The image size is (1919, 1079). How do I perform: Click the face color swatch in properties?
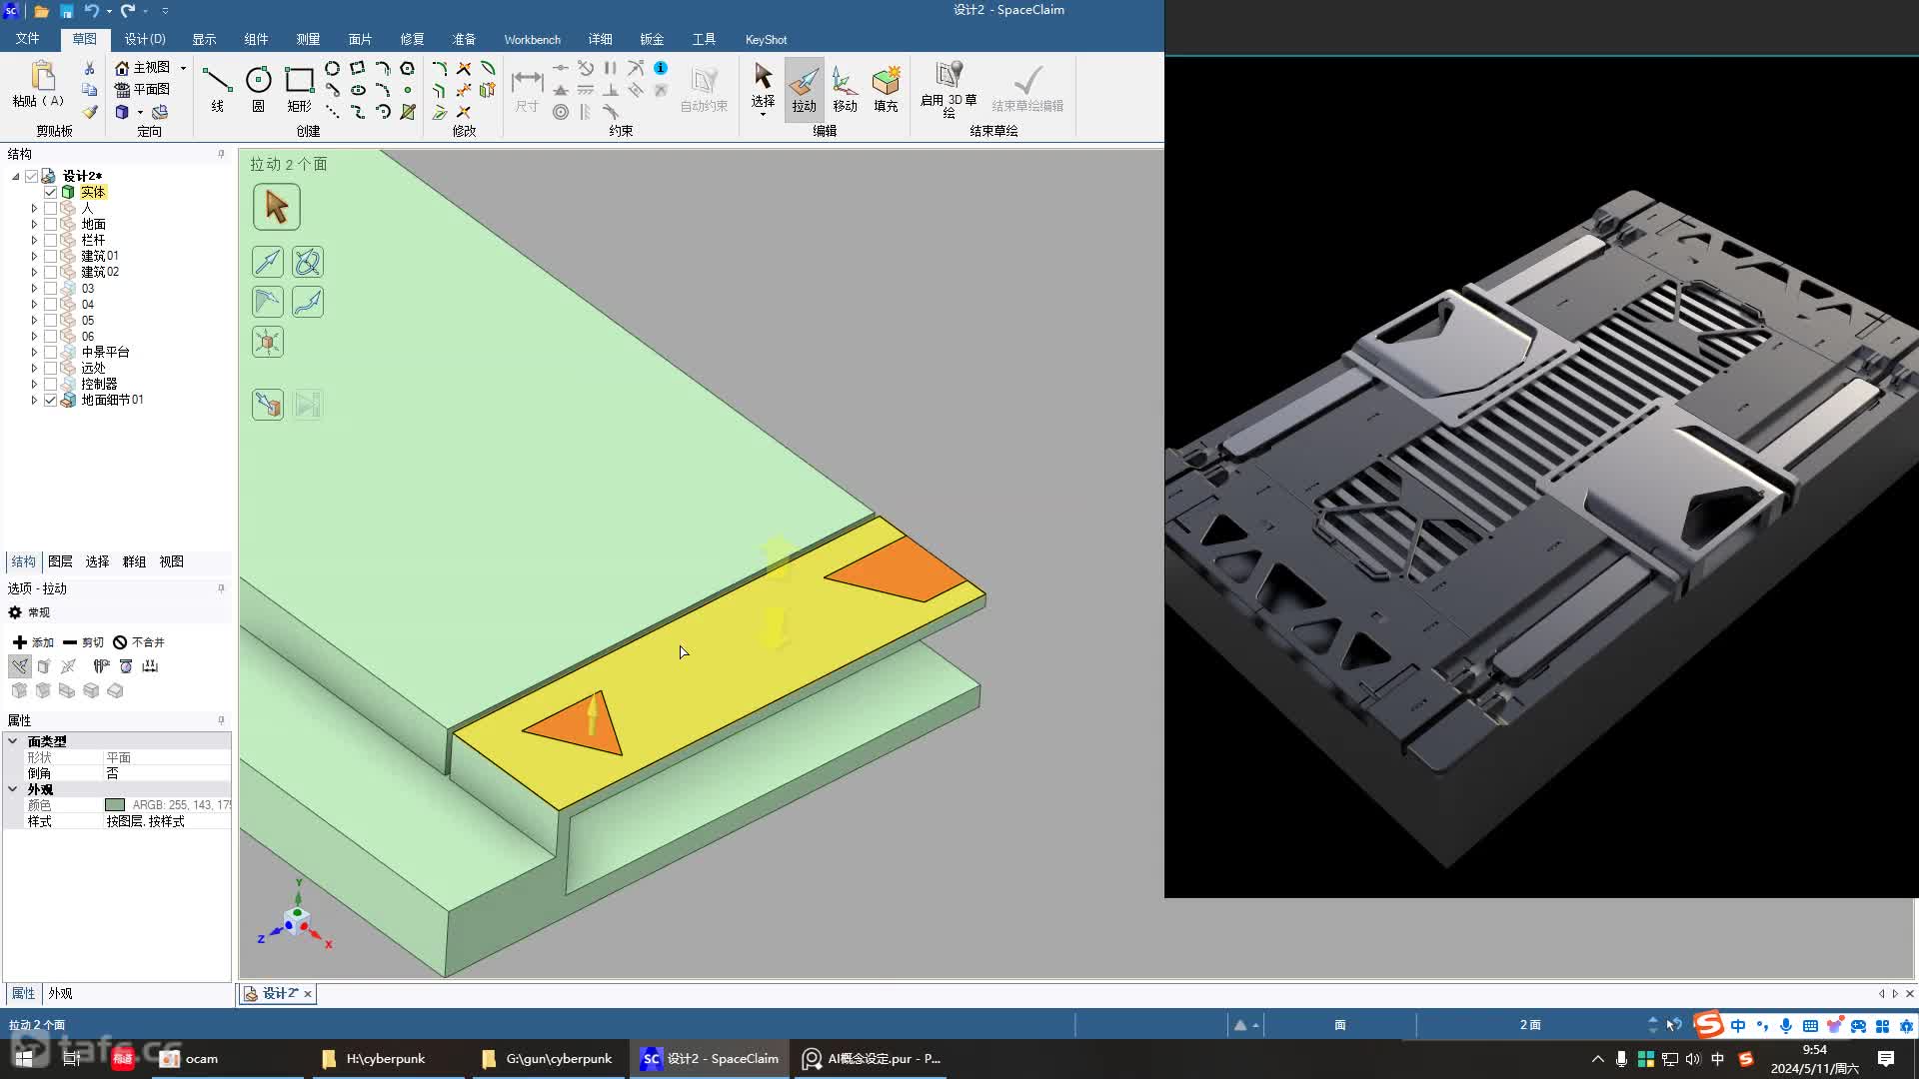115,804
